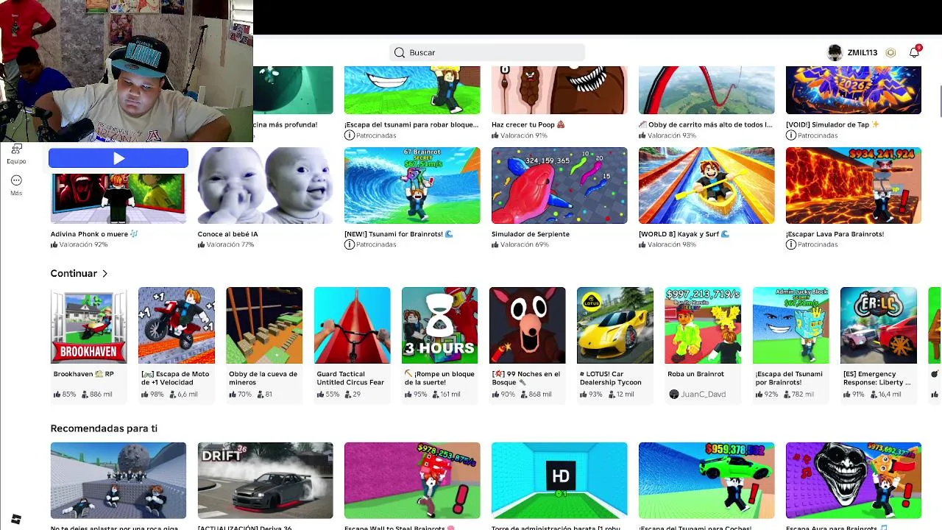
Task: Click thumbs-up icon under Simulador de Serpiente
Action: tap(495, 244)
